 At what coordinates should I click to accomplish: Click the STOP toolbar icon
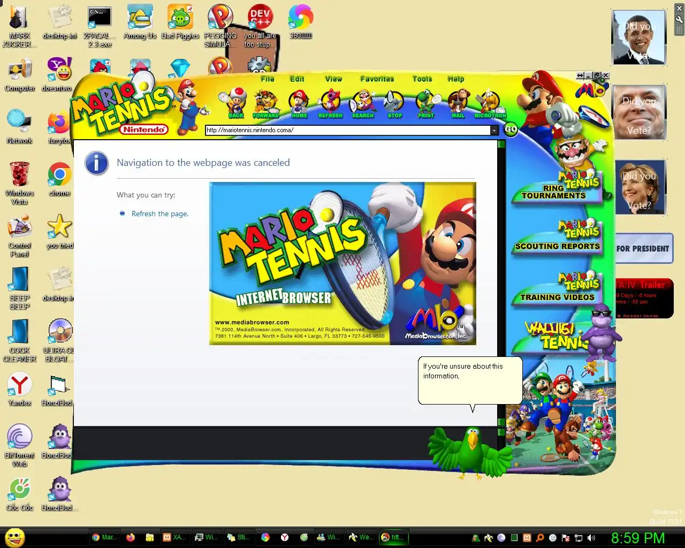(x=394, y=103)
